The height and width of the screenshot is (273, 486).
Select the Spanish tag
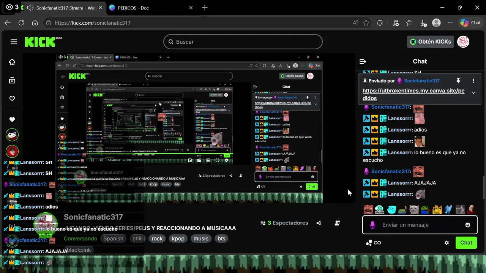point(113,238)
